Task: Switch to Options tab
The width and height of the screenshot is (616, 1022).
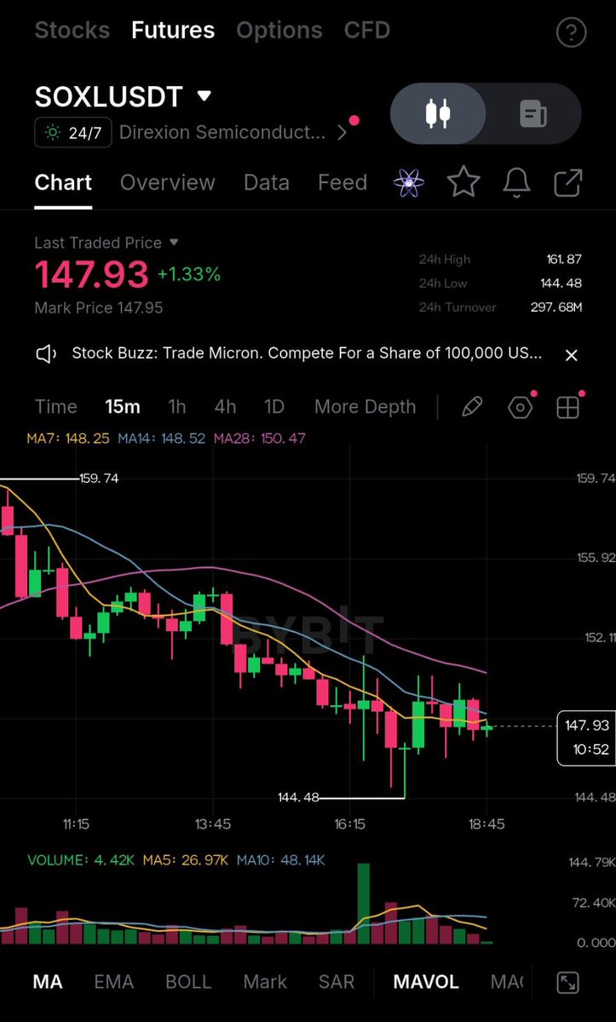Action: tap(279, 31)
